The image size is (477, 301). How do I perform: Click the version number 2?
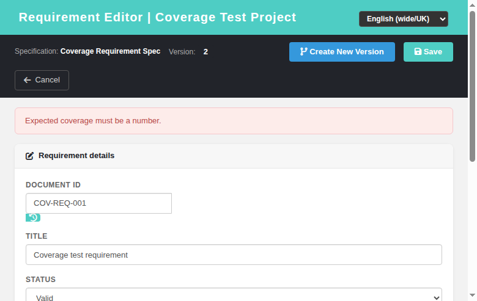(x=205, y=52)
